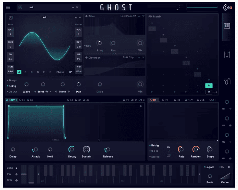
Task: Click the M1 macro knob
Action: (x=227, y=102)
